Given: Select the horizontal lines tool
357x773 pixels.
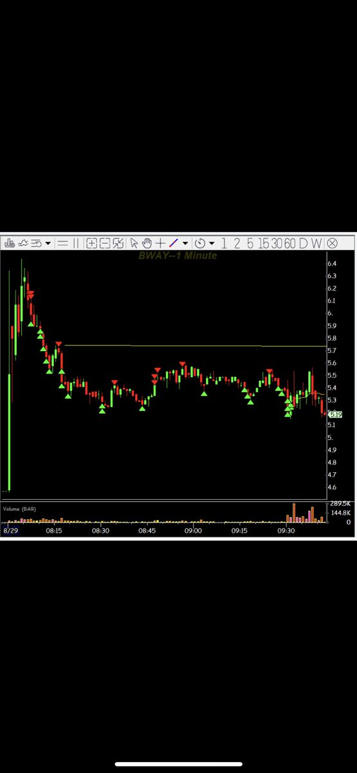Looking at the screenshot, I should 63,243.
